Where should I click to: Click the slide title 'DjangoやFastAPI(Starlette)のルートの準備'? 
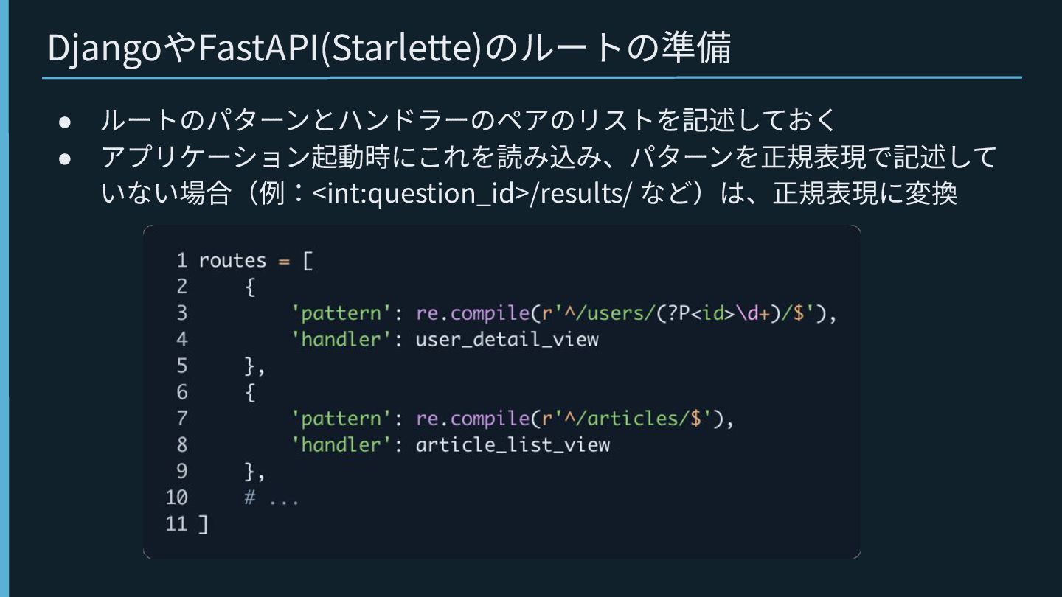pyautogui.click(x=389, y=48)
